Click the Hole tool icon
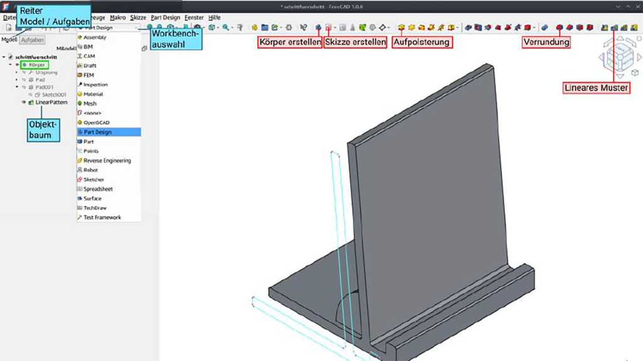 (478, 28)
